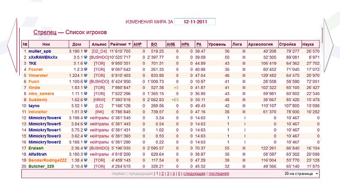Open the '20 на странице' page size dropdown
340x183 pixels.
301,174
